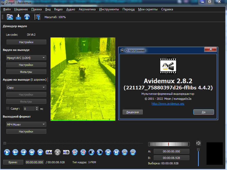
Task: Delete selection button (gray X)
Action: [58, 152]
